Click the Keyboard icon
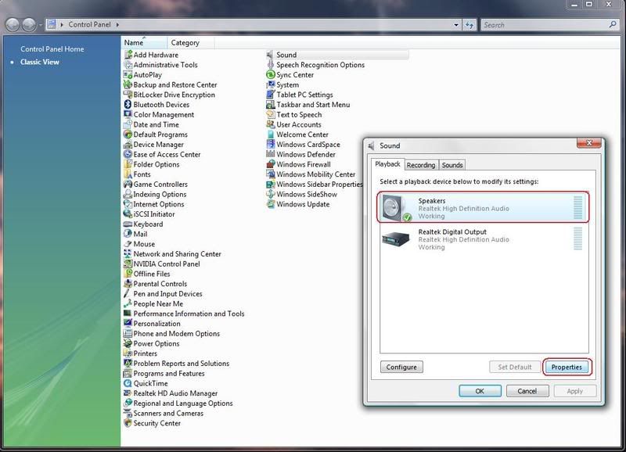Viewport: 626px width, 452px height. (x=128, y=224)
